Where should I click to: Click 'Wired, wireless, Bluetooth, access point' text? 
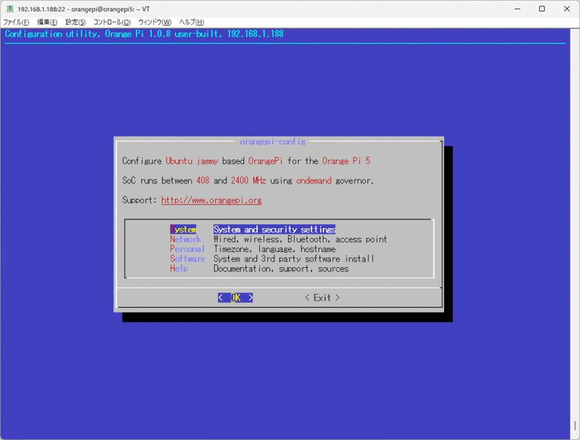[300, 239]
